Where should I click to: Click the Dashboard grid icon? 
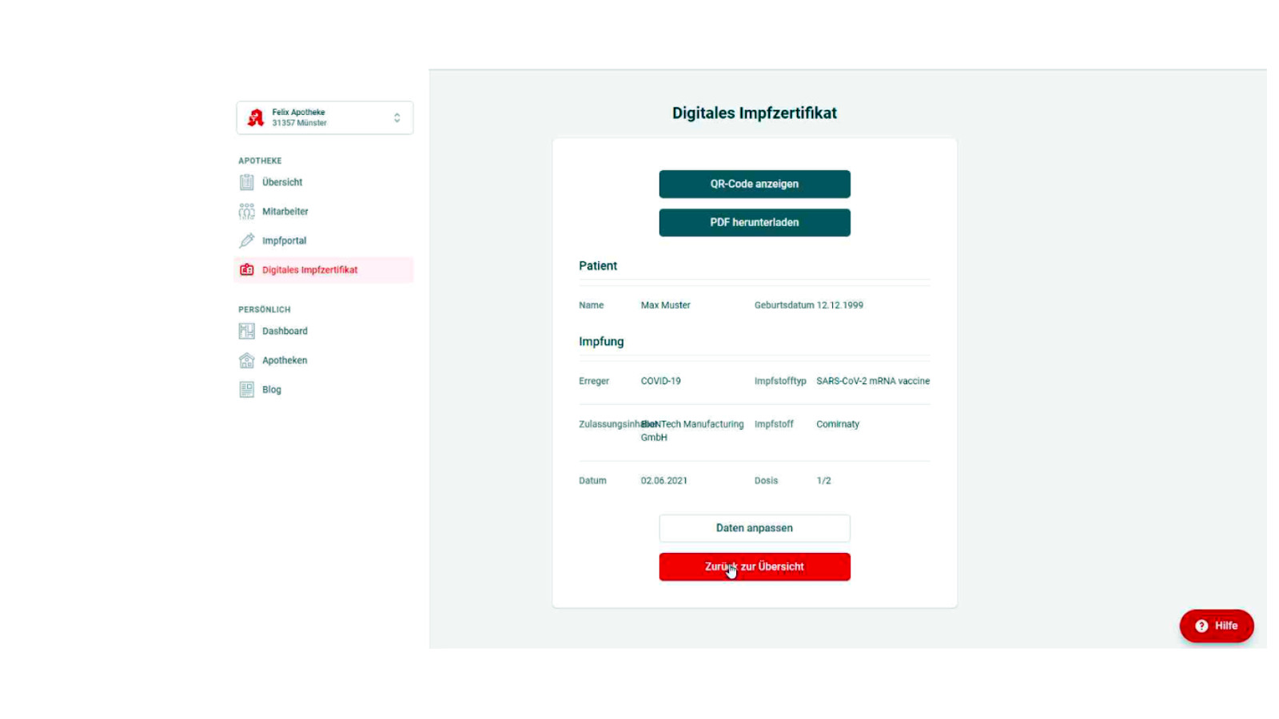pyautogui.click(x=246, y=331)
